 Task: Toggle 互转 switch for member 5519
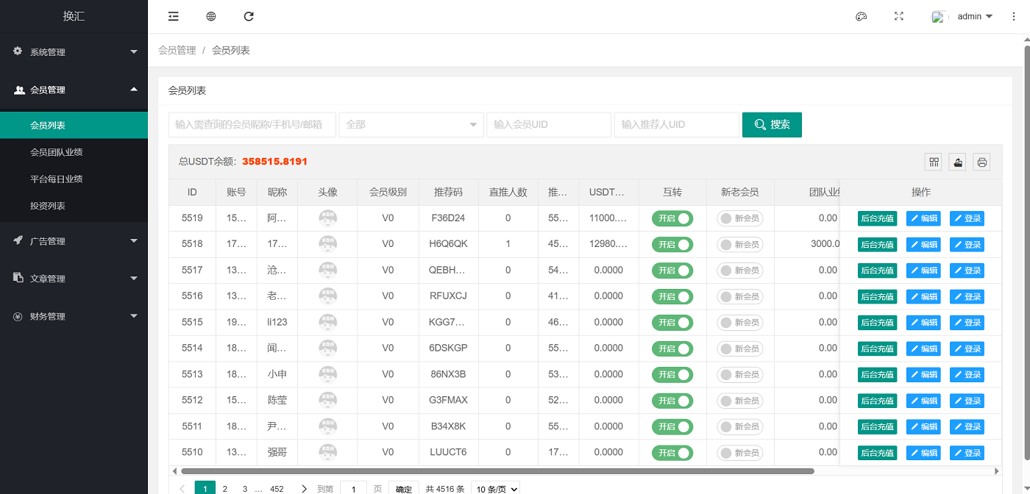click(x=672, y=218)
